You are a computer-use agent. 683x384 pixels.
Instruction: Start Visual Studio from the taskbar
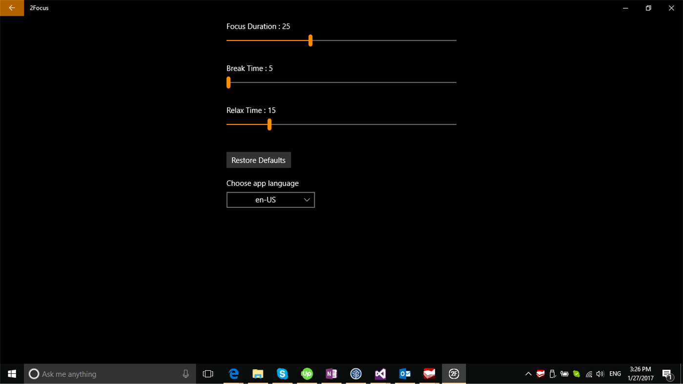[x=380, y=373]
